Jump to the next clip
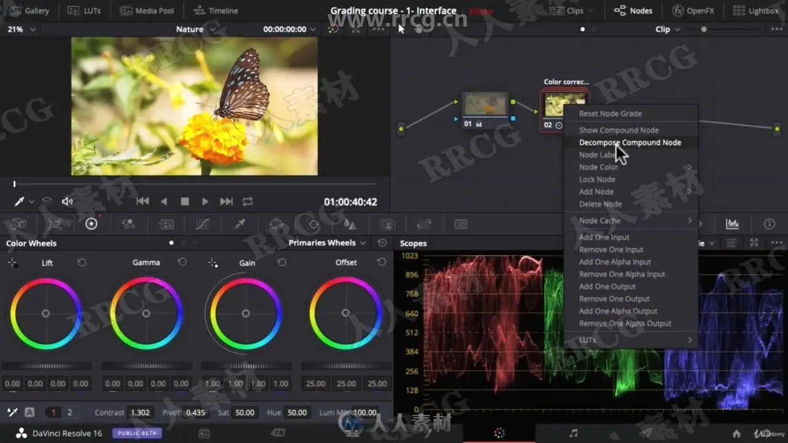Image resolution: width=788 pixels, height=443 pixels. tap(227, 201)
